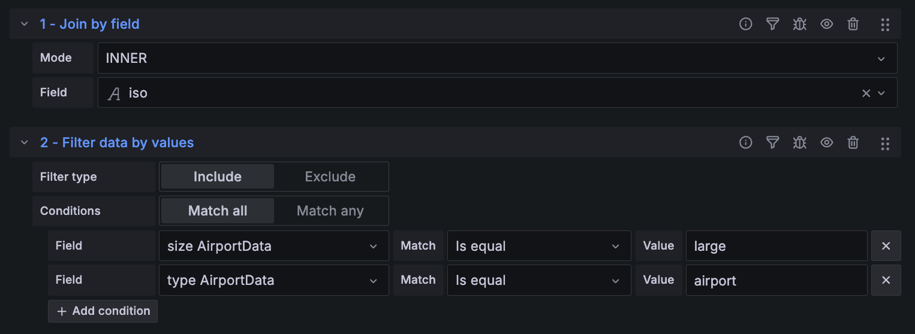915x334 pixels.
Task: Remove the large value condition row
Action: [886, 246]
